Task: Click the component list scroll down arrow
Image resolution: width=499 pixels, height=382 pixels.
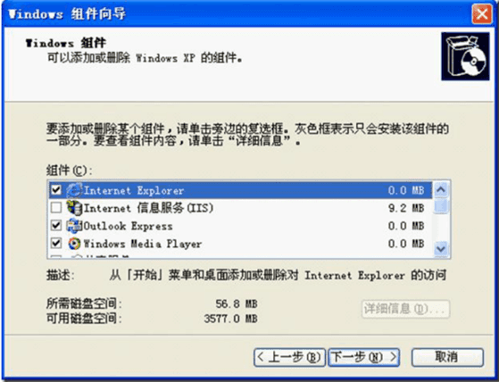Action: 441,248
